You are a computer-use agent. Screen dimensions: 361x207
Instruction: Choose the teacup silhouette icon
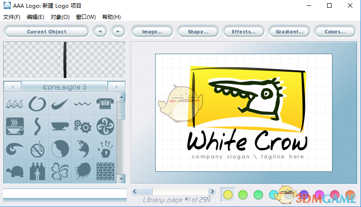tap(60, 126)
